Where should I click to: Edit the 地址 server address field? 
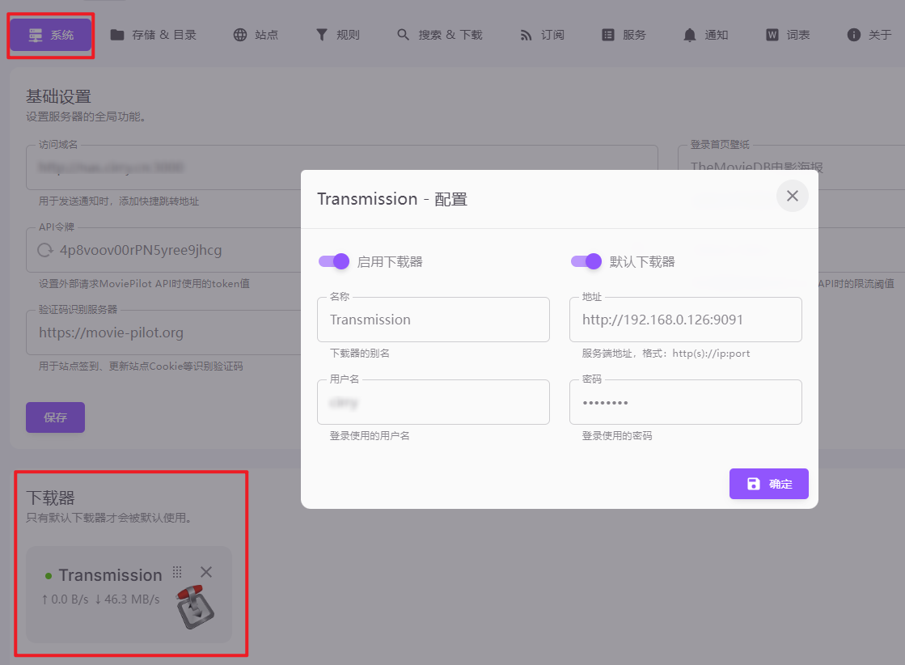coord(685,320)
